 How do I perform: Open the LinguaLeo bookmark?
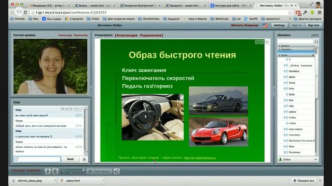coord(74,19)
